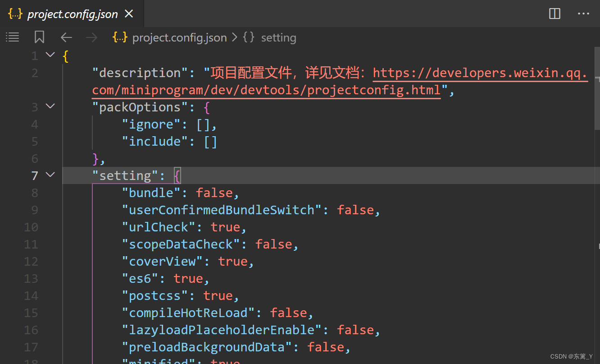The image size is (600, 364).
Task: Collapse the packOptions block on line 3
Action: coord(50,106)
